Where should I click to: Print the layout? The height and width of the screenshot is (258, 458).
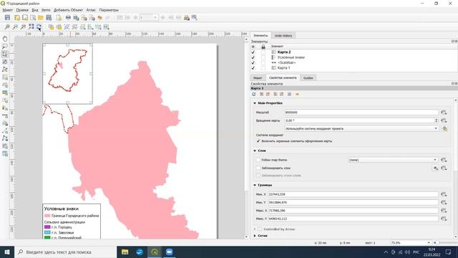point(68,18)
